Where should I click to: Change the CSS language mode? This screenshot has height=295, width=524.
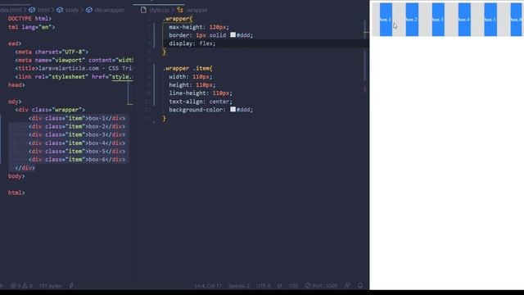pos(293,286)
